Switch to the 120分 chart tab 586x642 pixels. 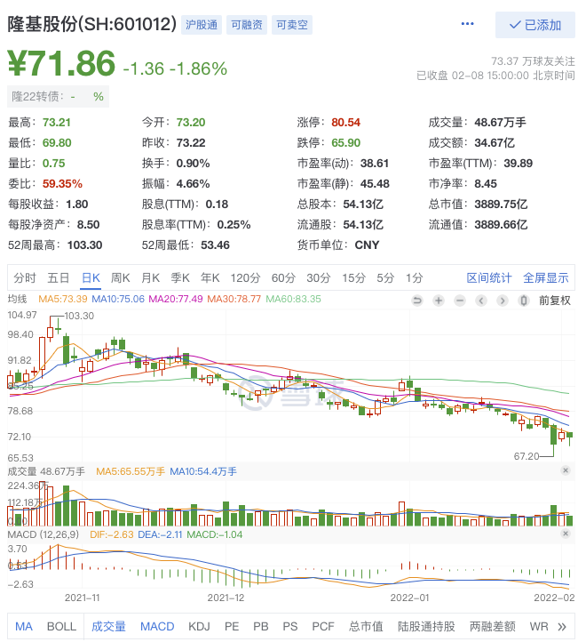pyautogui.click(x=245, y=278)
